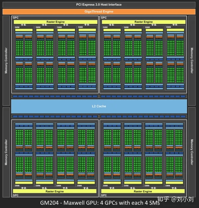Click the GPC label of the bottom-left cluster

[x=16, y=195]
